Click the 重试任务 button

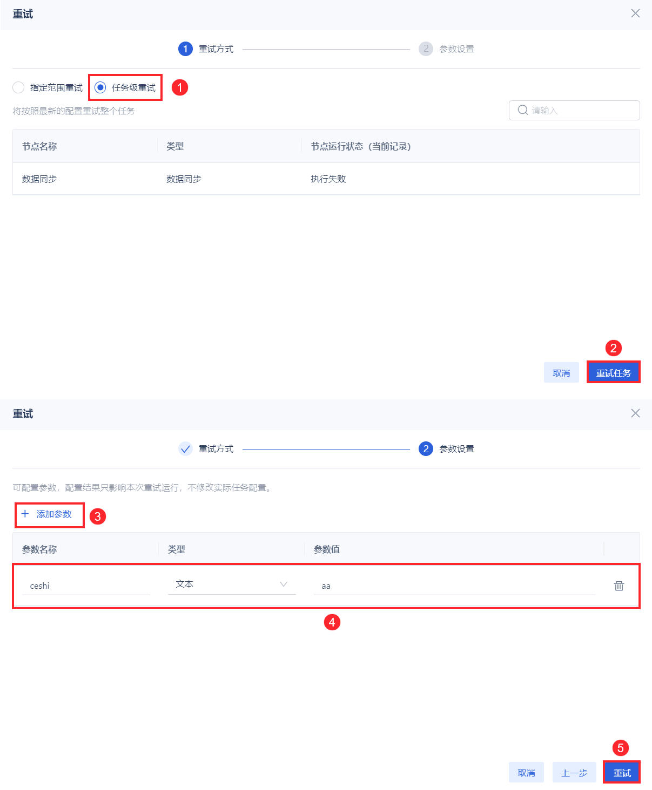613,372
